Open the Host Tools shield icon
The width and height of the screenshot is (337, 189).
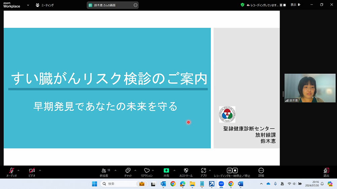click(186, 171)
